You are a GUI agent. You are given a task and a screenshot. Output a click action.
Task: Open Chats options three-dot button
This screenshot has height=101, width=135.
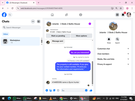[33, 22]
